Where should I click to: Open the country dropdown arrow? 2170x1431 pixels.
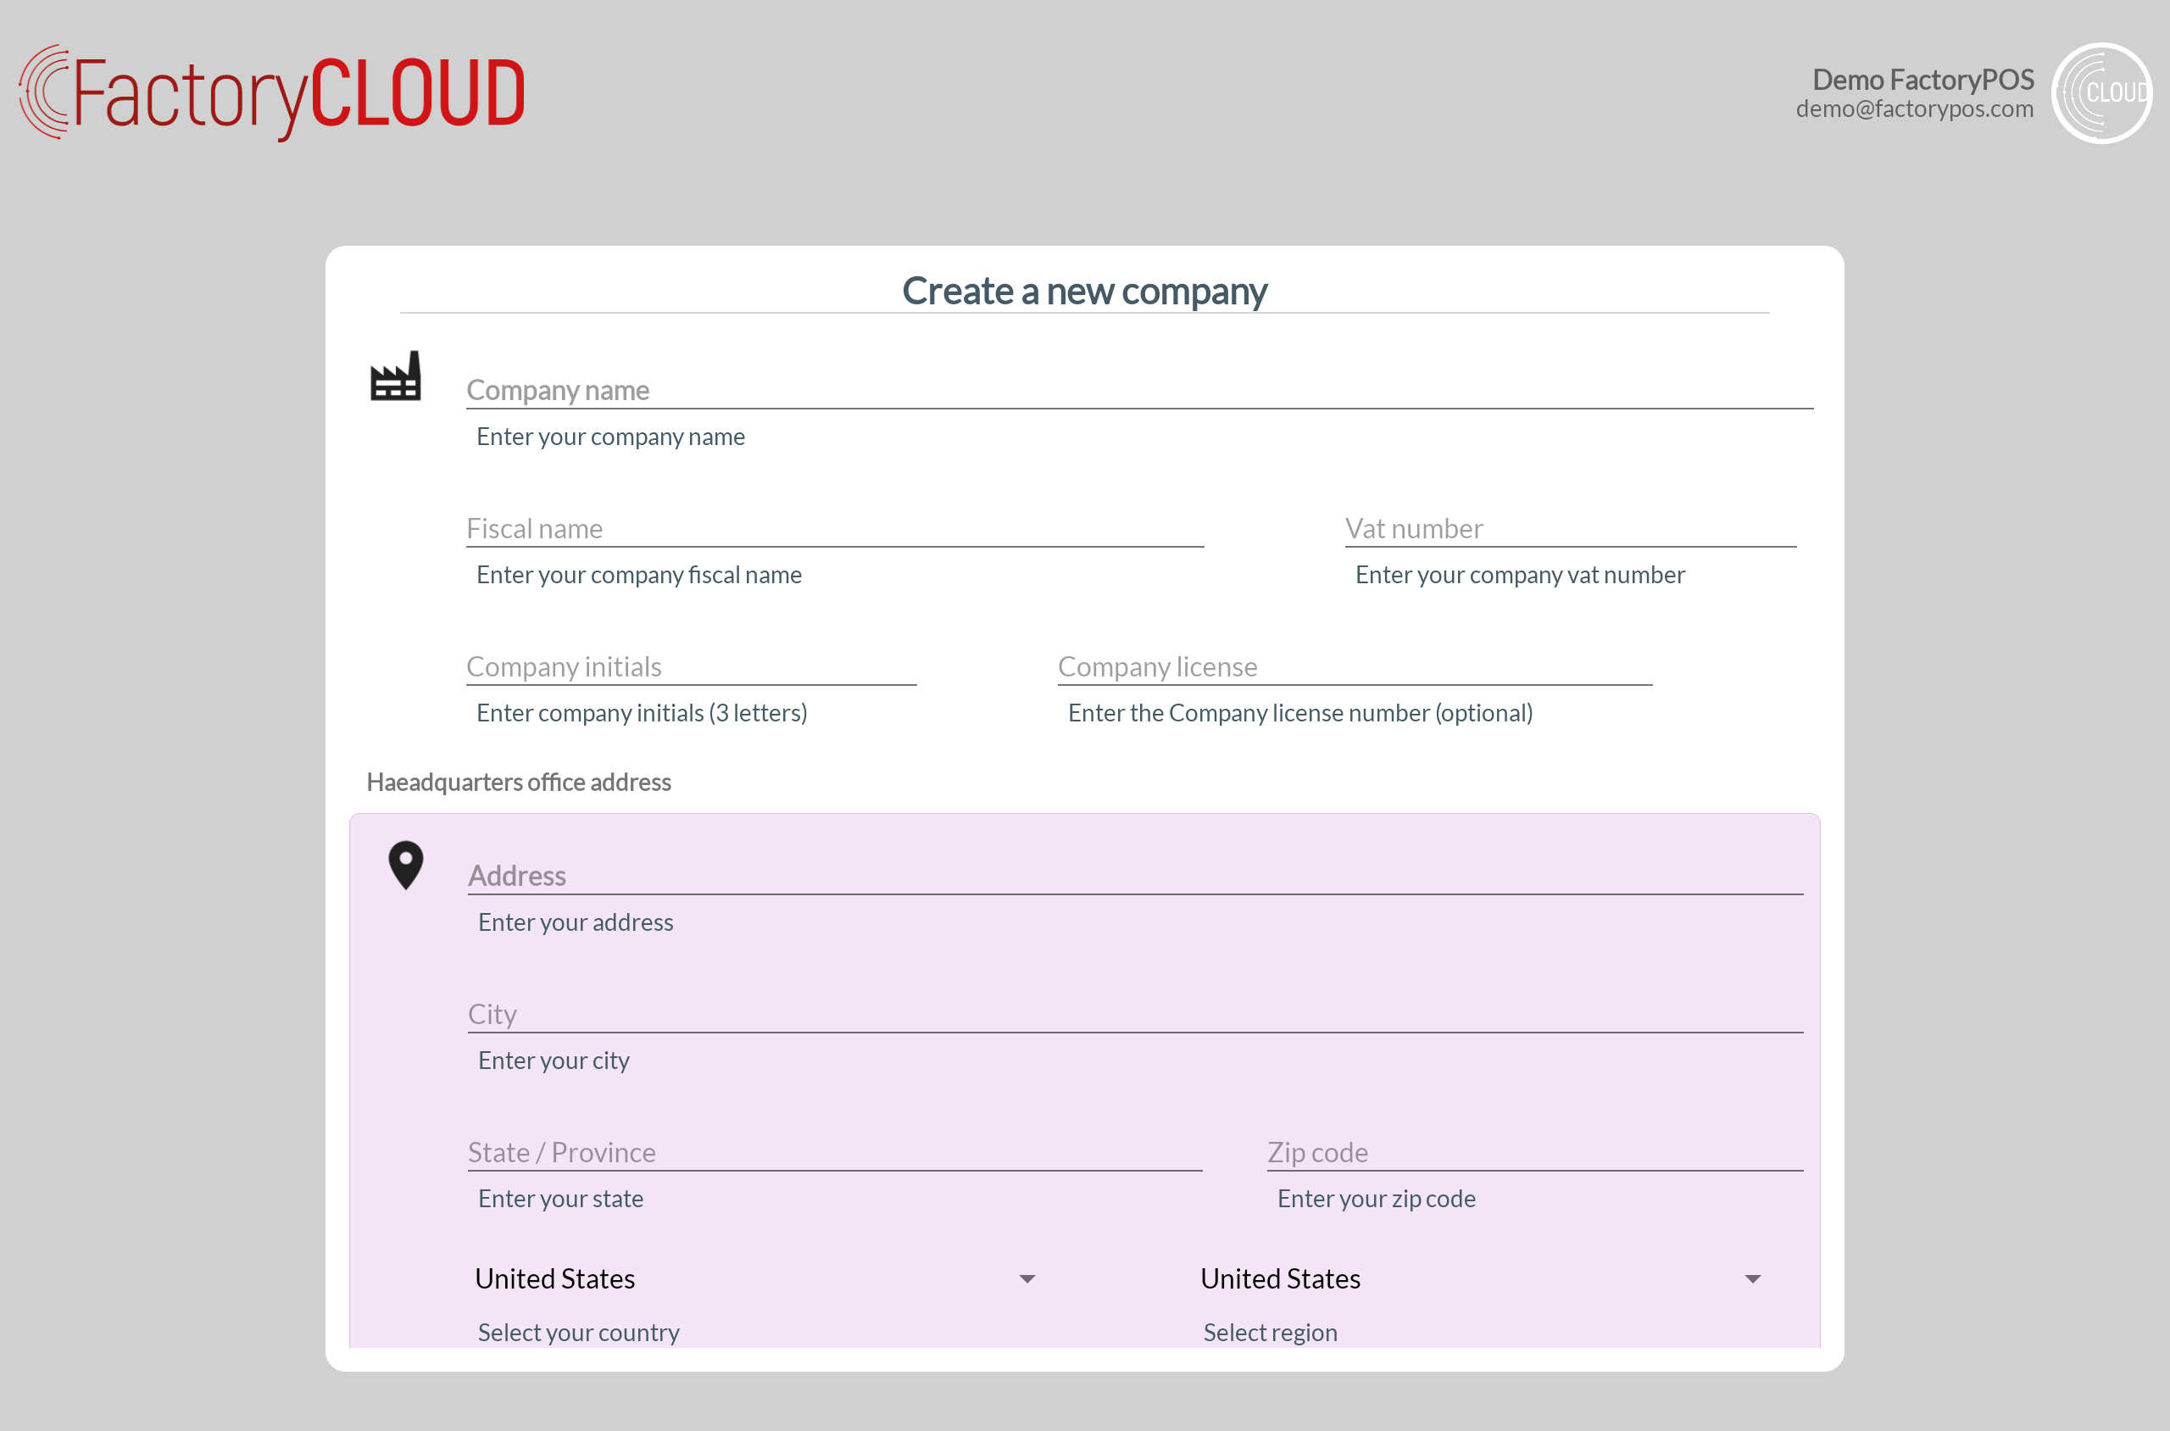coord(1027,1278)
